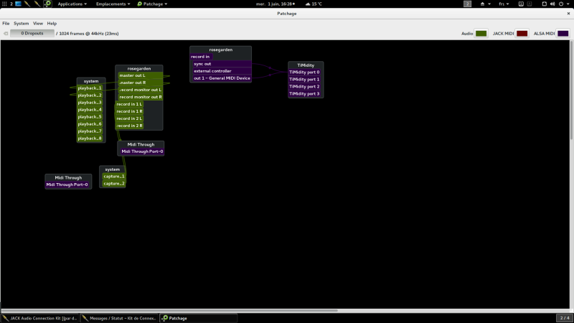
Task: Open the dropdown arrow next to eject icon
Action: 489,4
